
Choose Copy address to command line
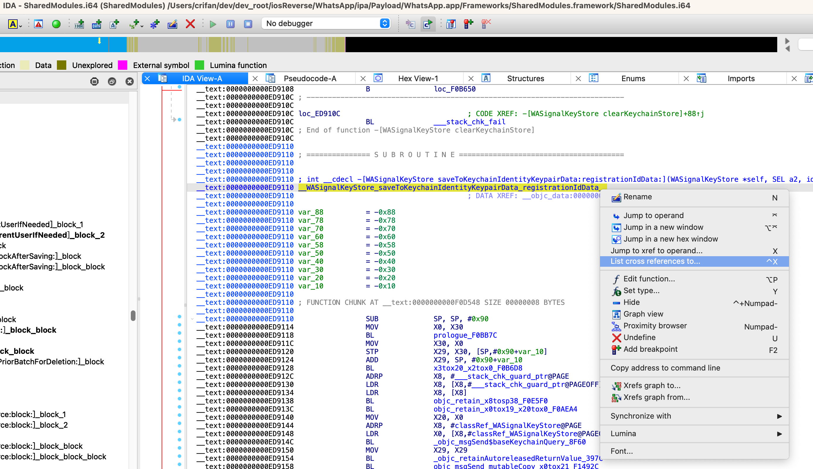(695, 368)
